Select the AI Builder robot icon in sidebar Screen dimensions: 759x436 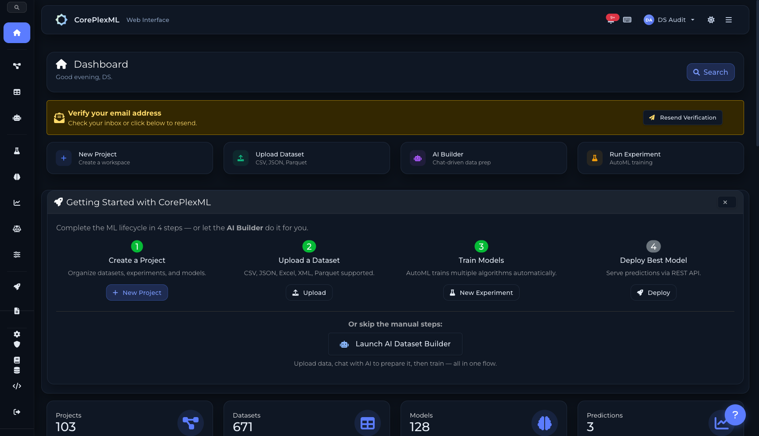tap(17, 118)
